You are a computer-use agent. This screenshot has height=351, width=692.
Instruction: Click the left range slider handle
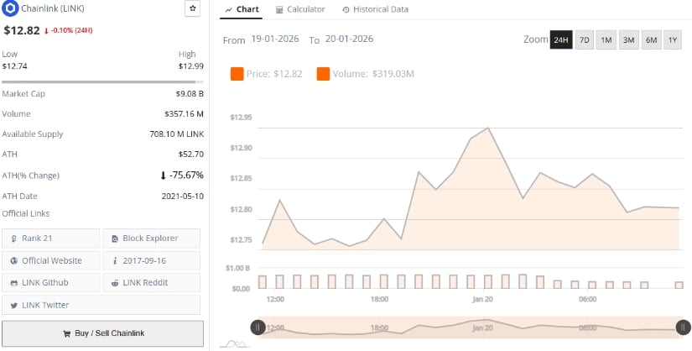tap(258, 327)
